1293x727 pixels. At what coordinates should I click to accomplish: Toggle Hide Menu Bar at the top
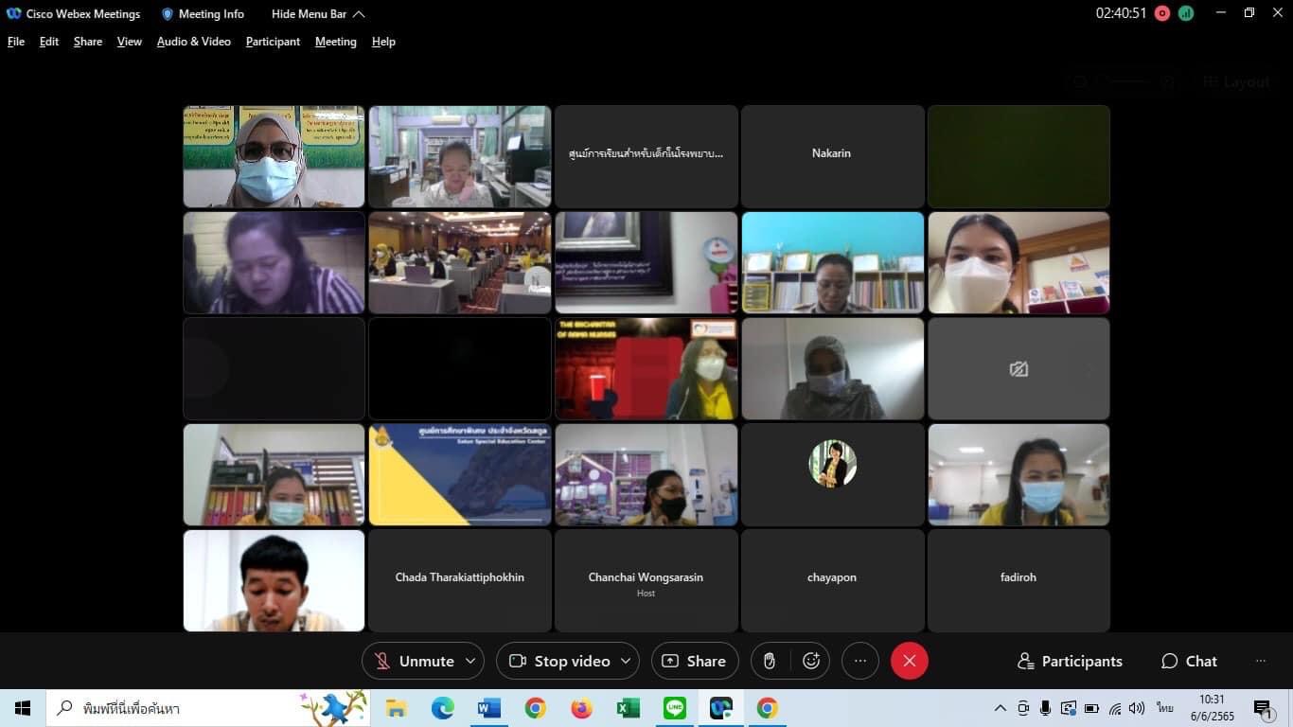coord(317,14)
